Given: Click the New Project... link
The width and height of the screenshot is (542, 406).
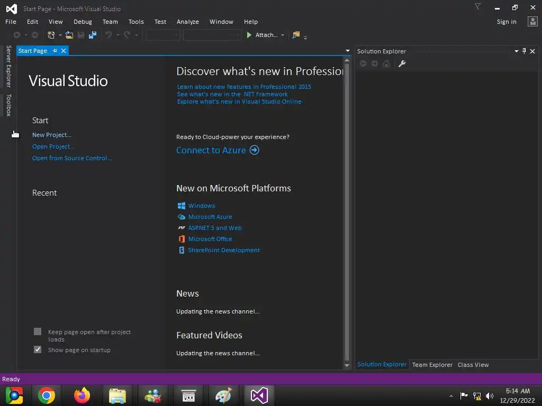Looking at the screenshot, I should point(52,135).
